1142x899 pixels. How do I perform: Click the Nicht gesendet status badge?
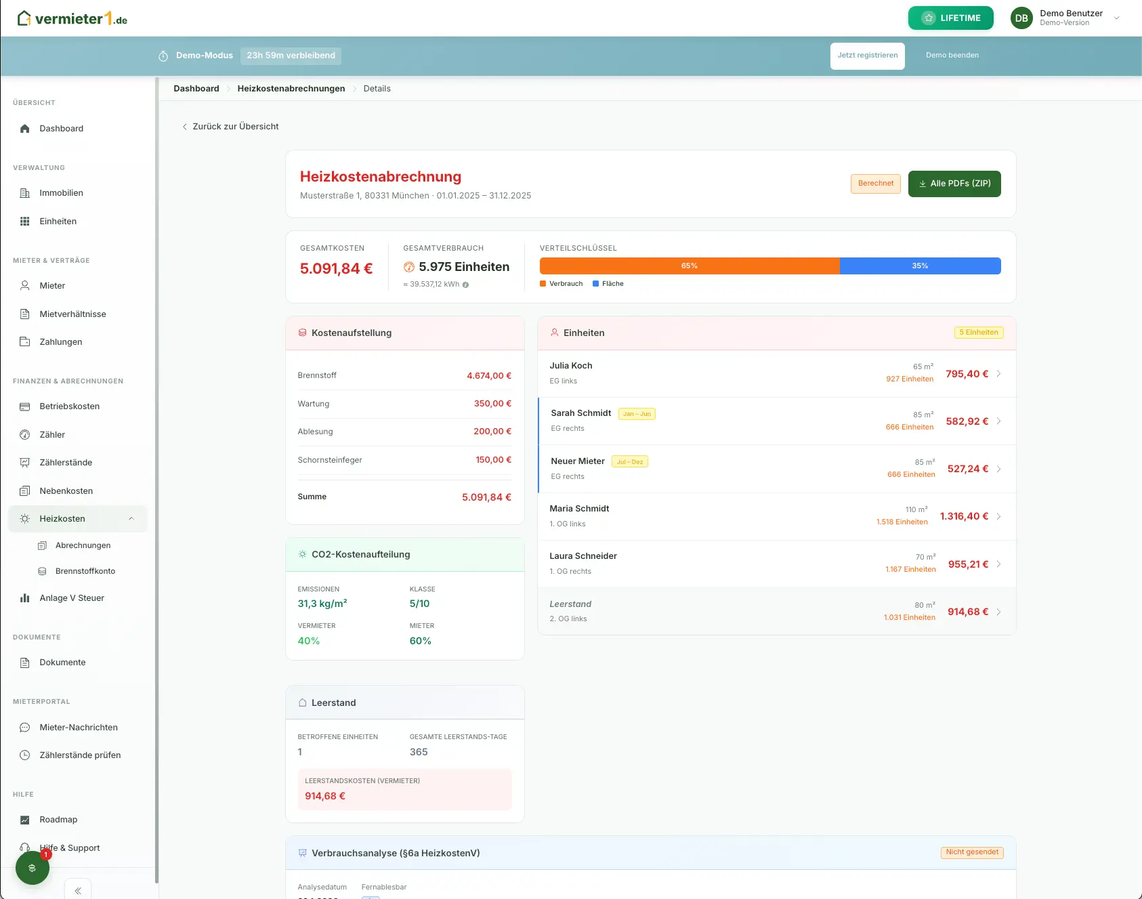[x=972, y=852]
